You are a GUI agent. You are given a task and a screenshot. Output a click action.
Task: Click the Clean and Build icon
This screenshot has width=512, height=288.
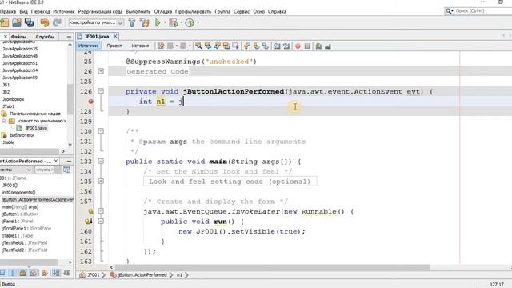(x=144, y=22)
